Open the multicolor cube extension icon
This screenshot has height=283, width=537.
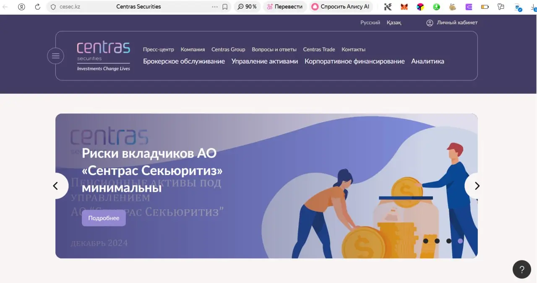tap(420, 7)
